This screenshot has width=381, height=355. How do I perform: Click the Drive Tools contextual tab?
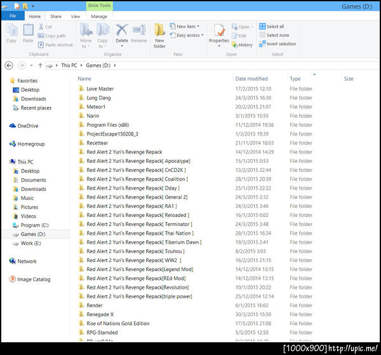pyautogui.click(x=99, y=6)
